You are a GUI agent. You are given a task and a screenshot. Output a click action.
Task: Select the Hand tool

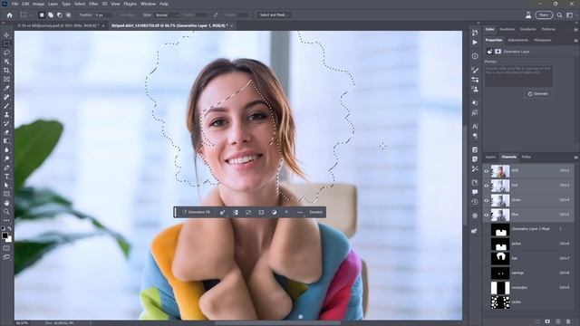click(6, 203)
